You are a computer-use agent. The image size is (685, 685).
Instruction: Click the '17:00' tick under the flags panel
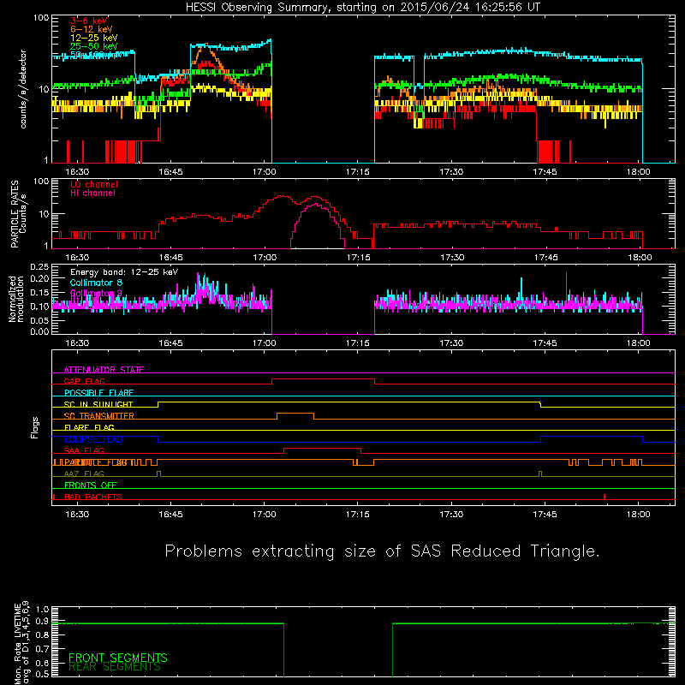click(x=264, y=515)
